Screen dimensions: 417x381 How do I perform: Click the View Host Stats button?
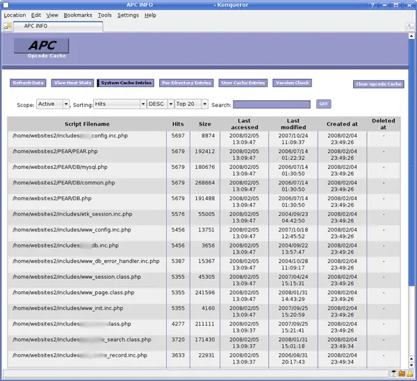[x=72, y=83]
